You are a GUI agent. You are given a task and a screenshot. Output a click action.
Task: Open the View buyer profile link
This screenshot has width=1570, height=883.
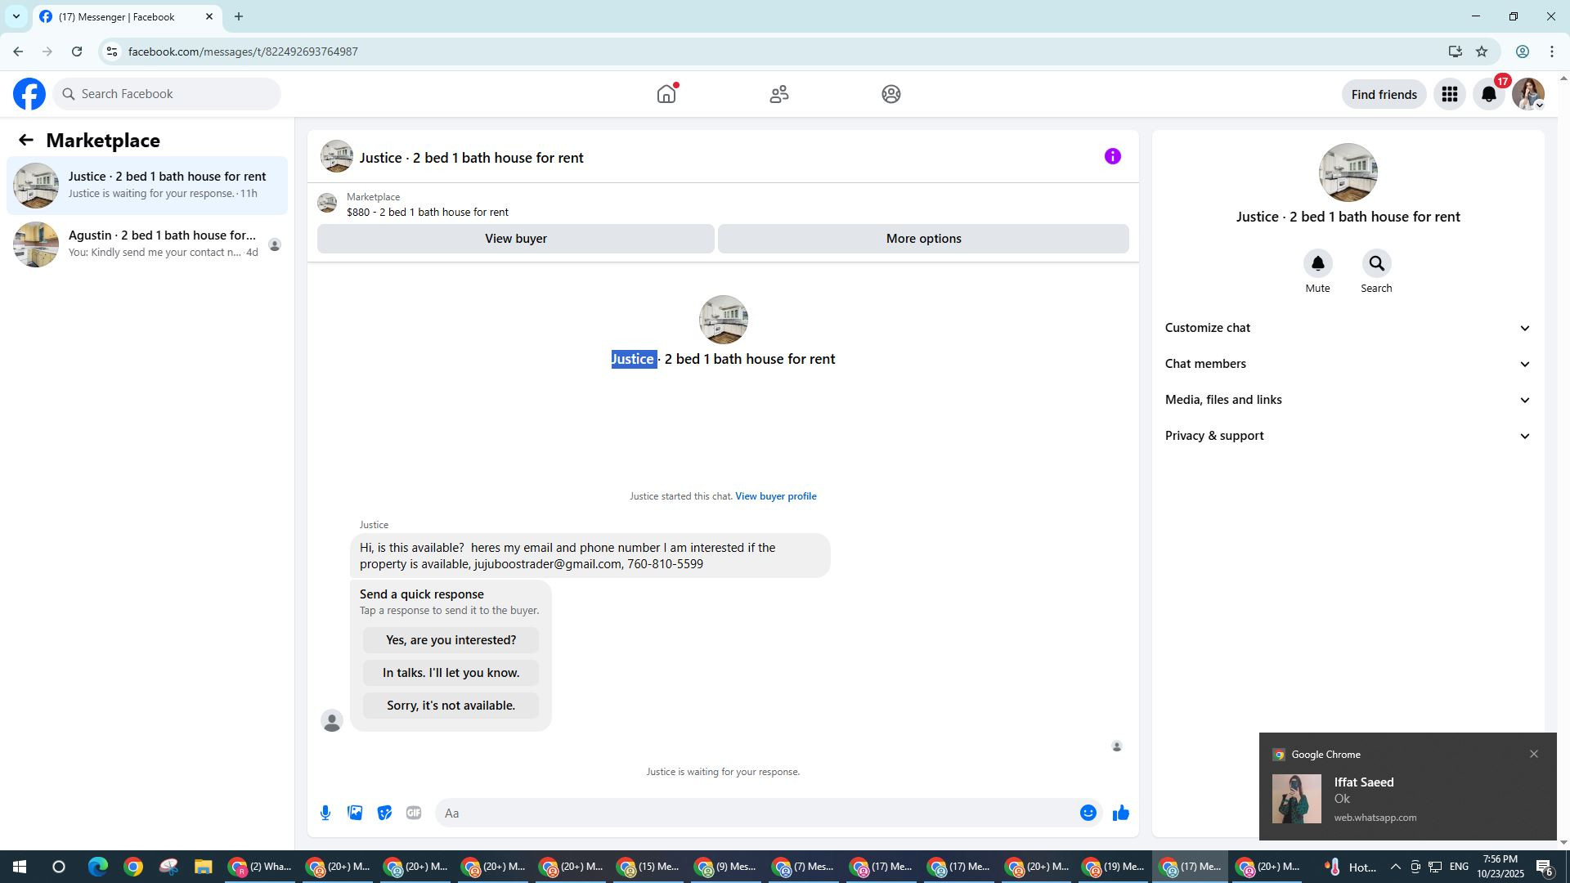coord(775,496)
